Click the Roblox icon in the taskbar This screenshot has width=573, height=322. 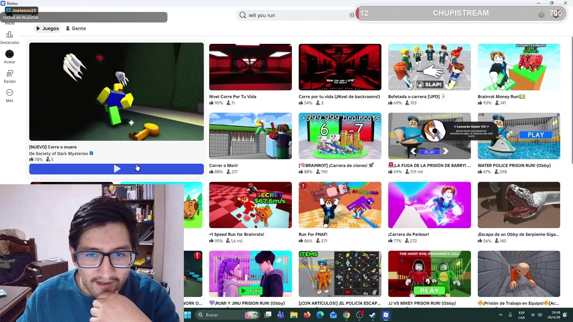tap(385, 315)
